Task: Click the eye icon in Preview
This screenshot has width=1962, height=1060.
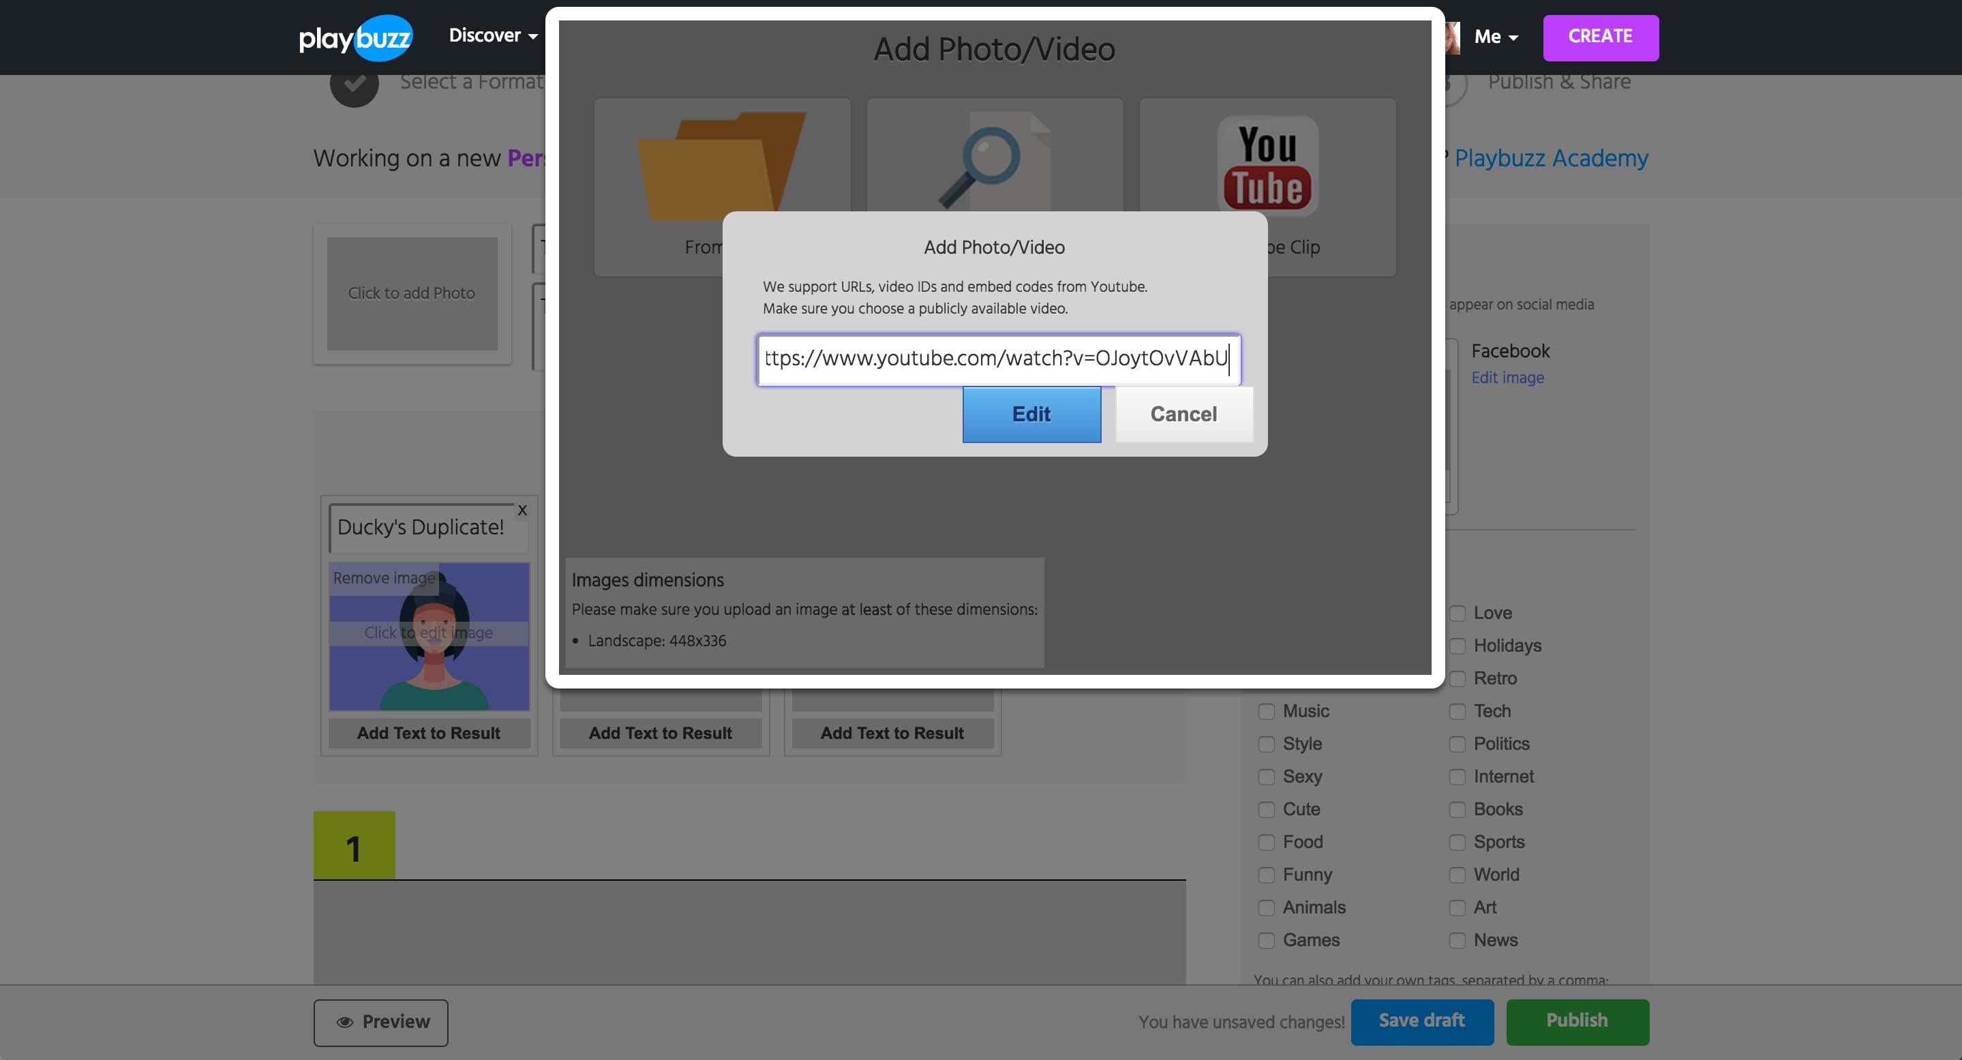Action: click(345, 1022)
